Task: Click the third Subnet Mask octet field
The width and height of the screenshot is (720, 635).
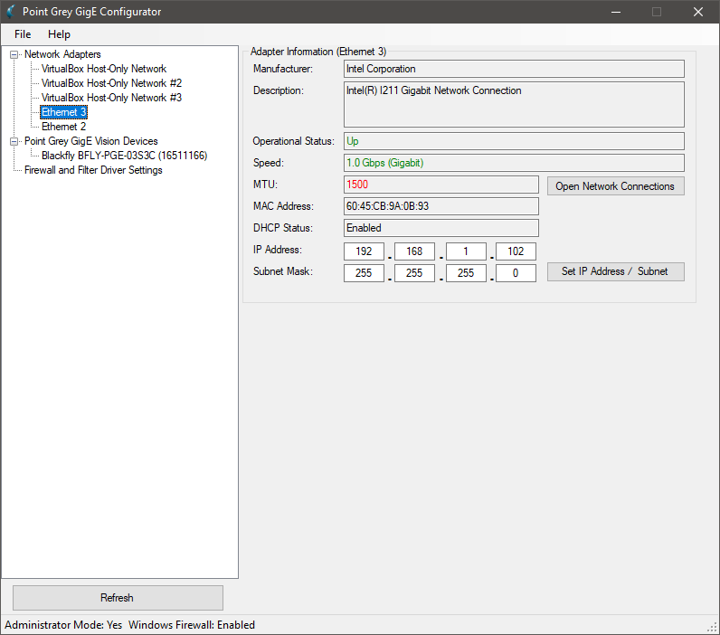Action: pyautogui.click(x=466, y=273)
